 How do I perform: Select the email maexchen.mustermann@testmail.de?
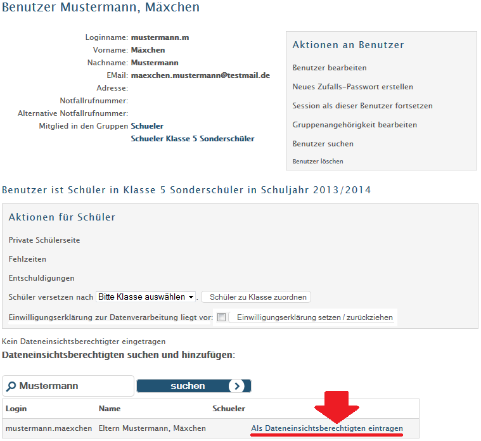tap(201, 75)
